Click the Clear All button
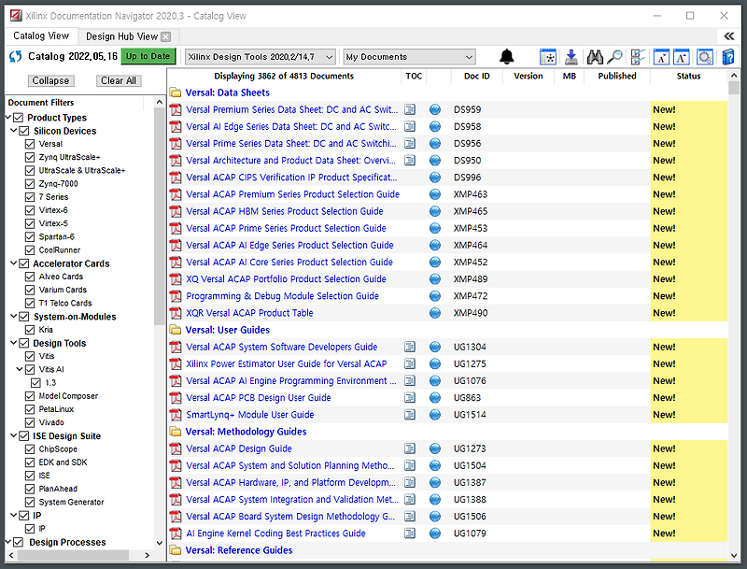The height and width of the screenshot is (569, 747). (118, 81)
